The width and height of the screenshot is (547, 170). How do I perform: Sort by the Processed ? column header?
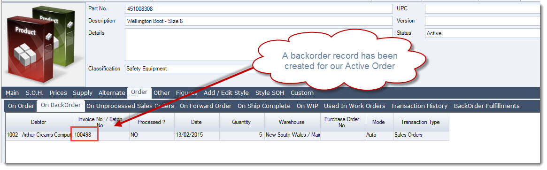click(x=151, y=122)
